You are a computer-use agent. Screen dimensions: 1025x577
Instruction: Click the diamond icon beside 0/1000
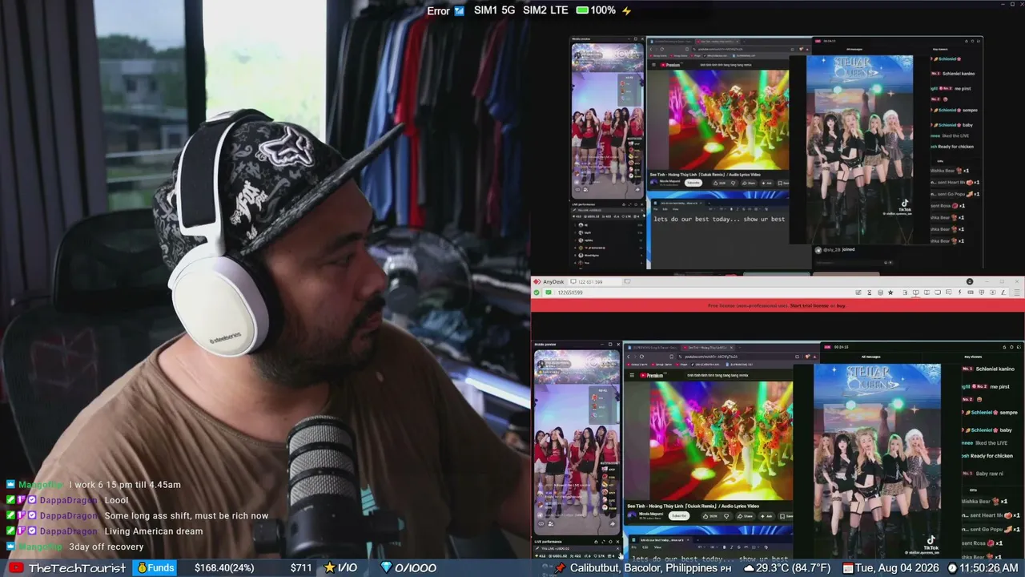point(386,568)
